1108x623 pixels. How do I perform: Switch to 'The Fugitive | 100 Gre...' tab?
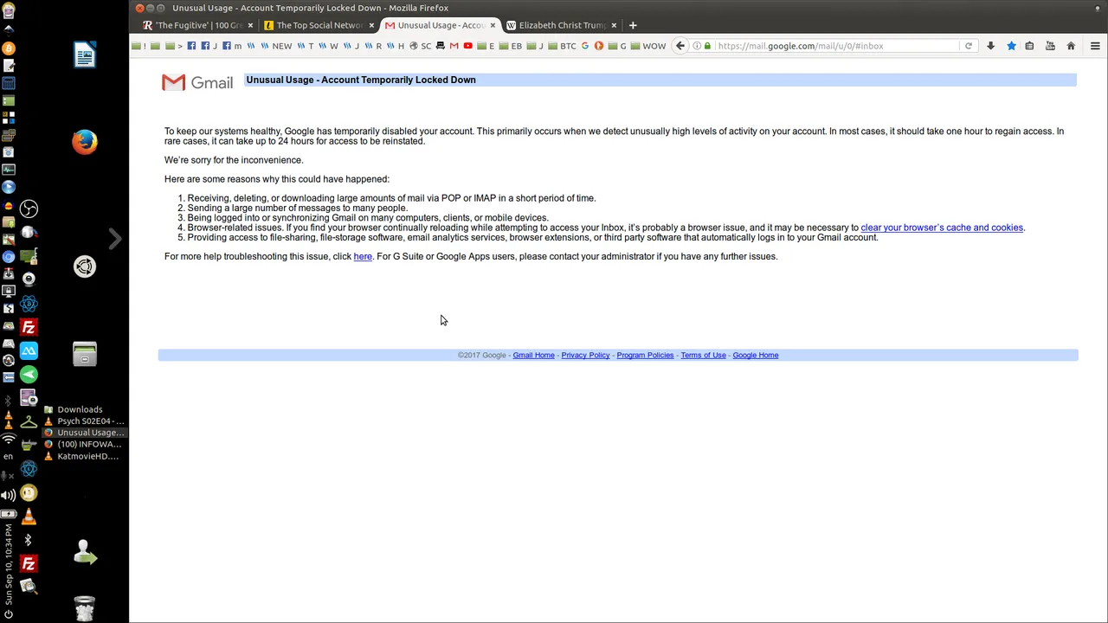pyautogui.click(x=196, y=25)
